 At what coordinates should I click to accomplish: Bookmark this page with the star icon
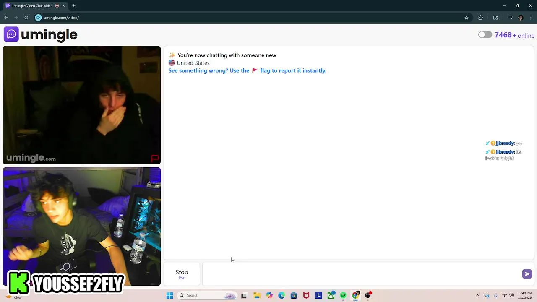click(x=466, y=18)
